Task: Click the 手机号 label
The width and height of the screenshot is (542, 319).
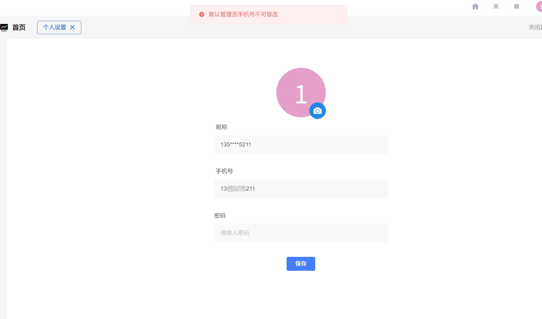Action: coord(224,171)
